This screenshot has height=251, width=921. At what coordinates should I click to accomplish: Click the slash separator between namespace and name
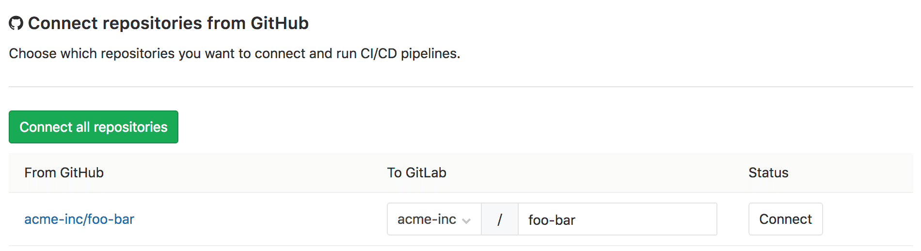point(500,220)
